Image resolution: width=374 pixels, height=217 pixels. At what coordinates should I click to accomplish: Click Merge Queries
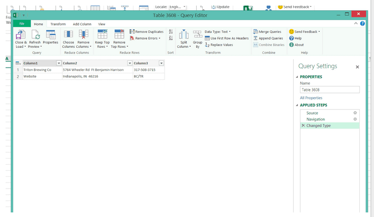point(267,32)
